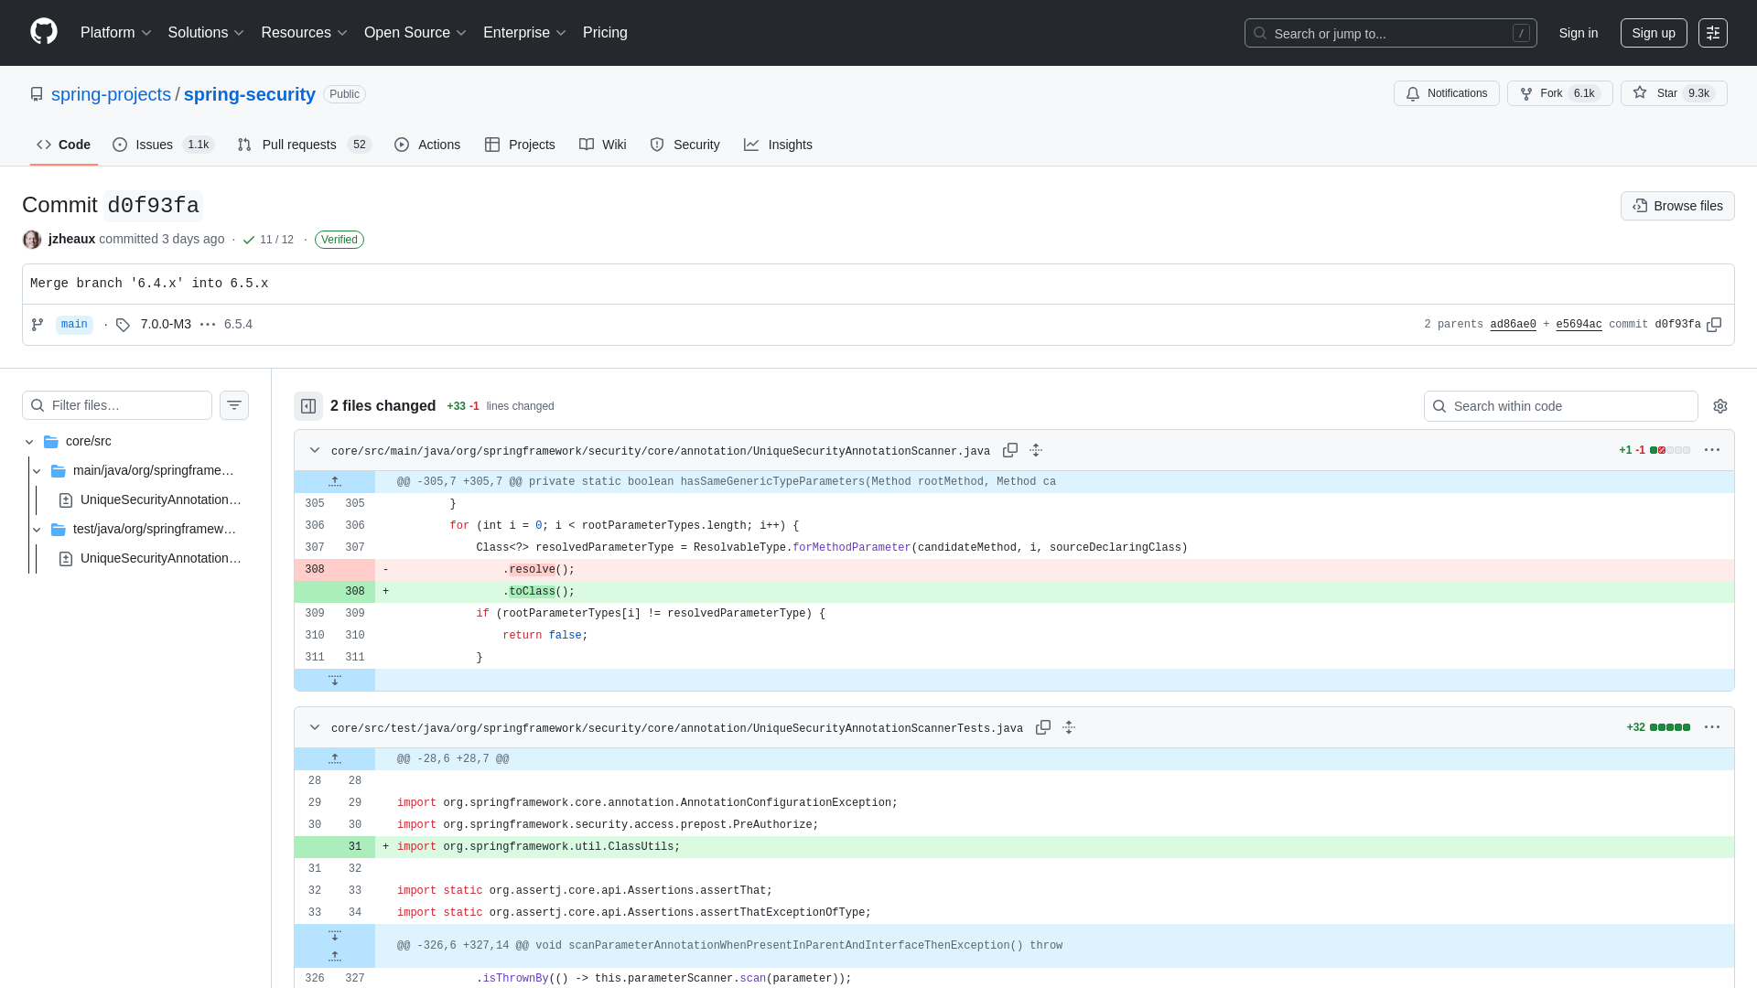Switch to the Issues tab
Screen dimensions: 1757x988
point(163,145)
